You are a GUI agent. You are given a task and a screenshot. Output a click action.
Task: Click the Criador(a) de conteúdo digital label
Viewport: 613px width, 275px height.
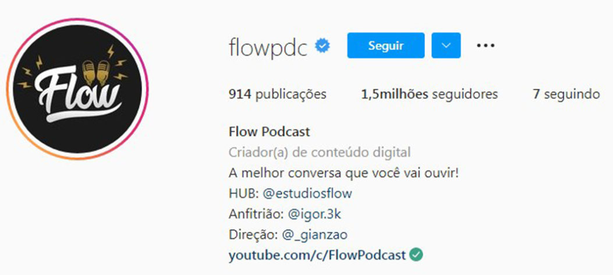tap(320, 153)
